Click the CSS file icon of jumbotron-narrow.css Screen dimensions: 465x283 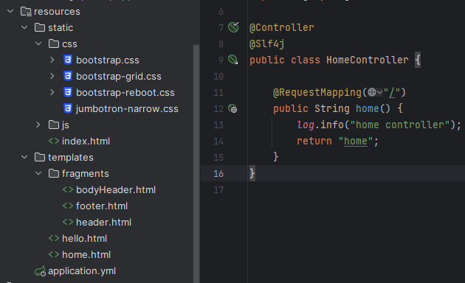pyautogui.click(x=68, y=108)
